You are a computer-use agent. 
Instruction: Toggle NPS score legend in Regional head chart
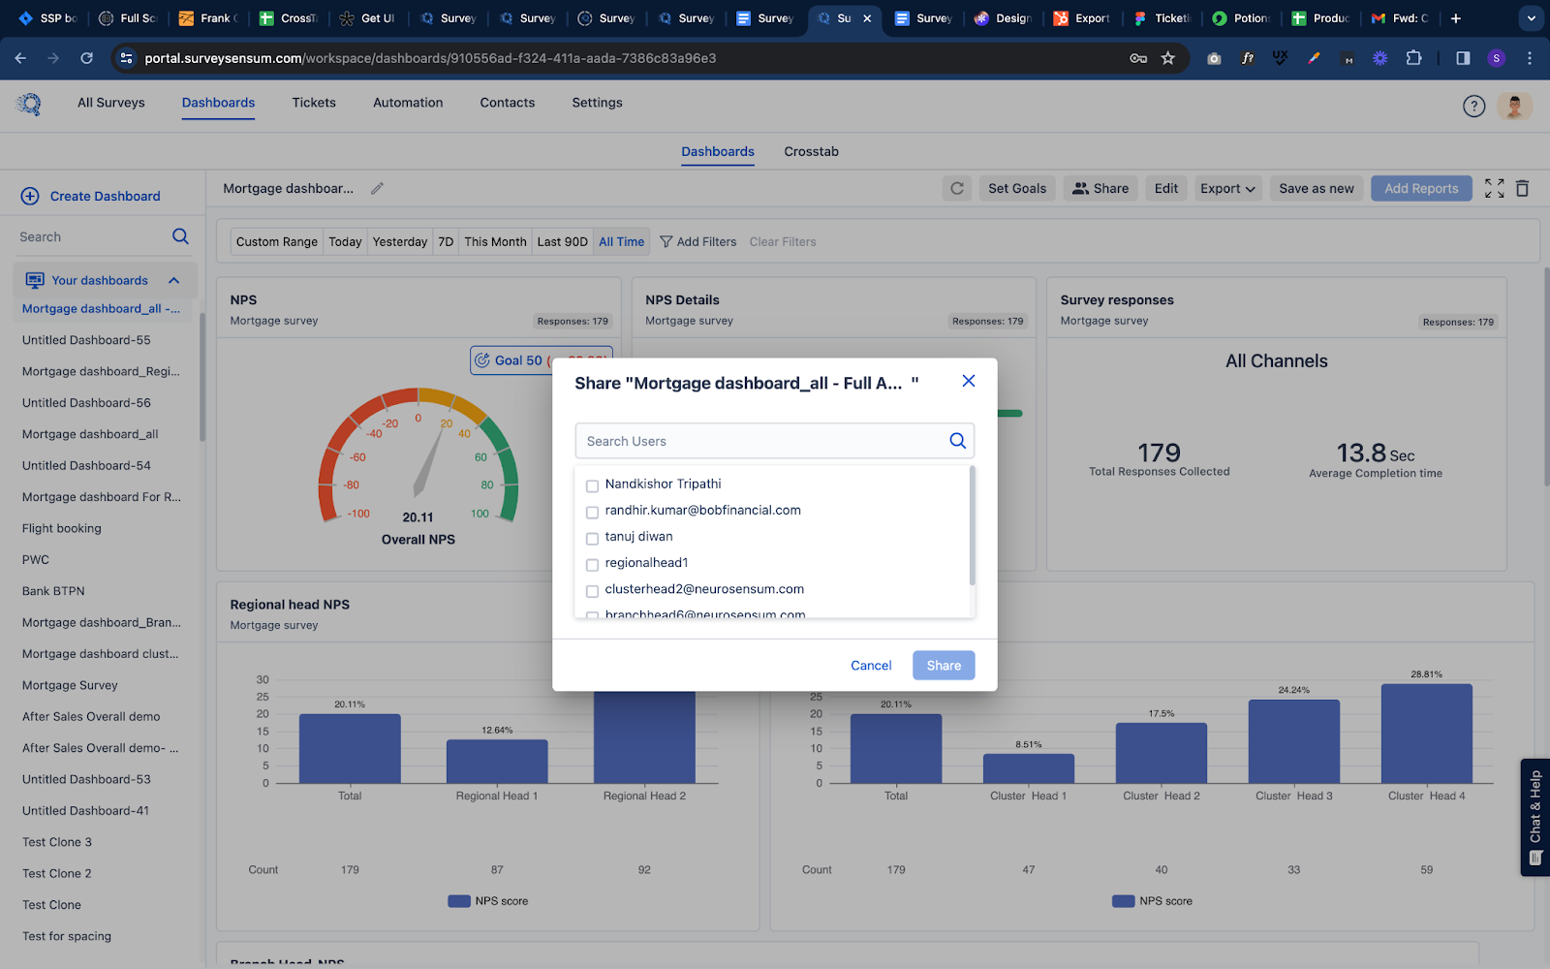click(x=488, y=901)
